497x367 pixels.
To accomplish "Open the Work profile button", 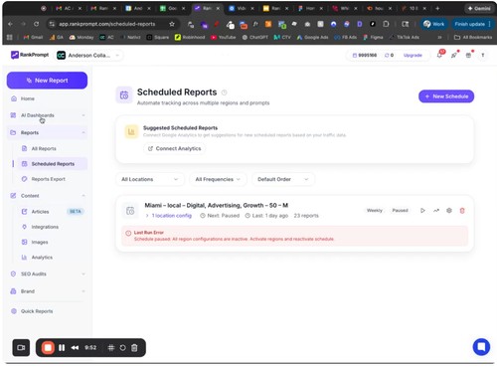I will [x=434, y=24].
